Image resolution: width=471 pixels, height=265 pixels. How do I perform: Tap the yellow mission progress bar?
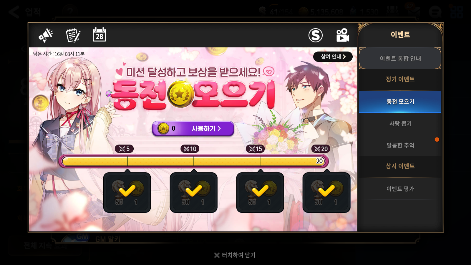coord(193,161)
